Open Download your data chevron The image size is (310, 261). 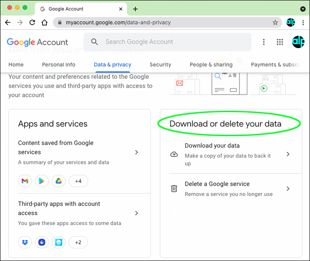[288, 154]
